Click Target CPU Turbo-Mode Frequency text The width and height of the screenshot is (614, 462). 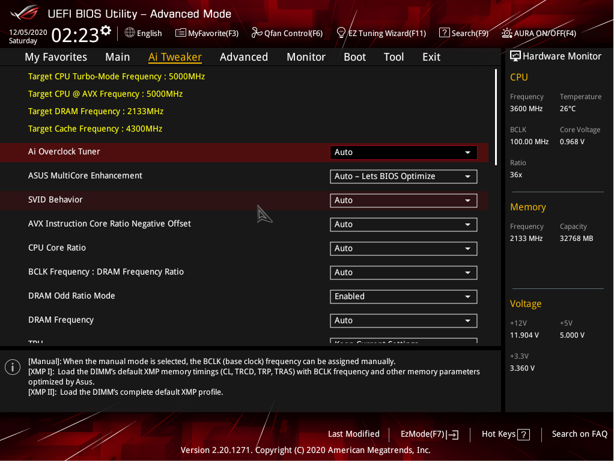[x=117, y=77]
